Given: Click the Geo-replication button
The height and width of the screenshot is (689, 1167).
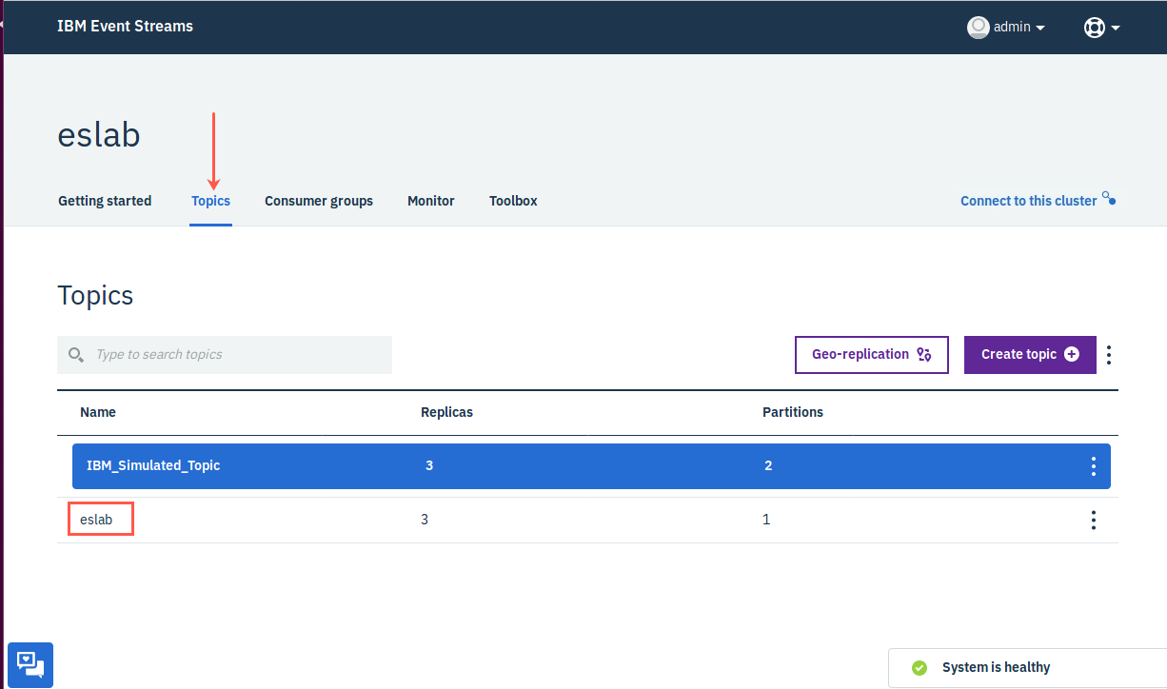Looking at the screenshot, I should (x=872, y=354).
